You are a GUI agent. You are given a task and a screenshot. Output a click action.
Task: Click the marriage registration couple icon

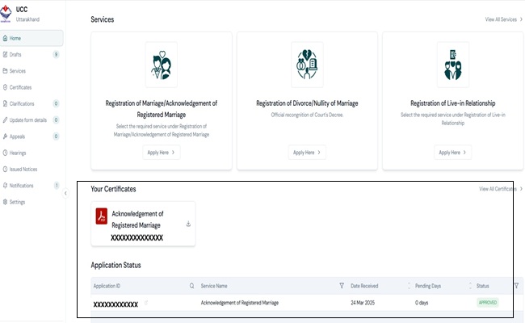(161, 65)
